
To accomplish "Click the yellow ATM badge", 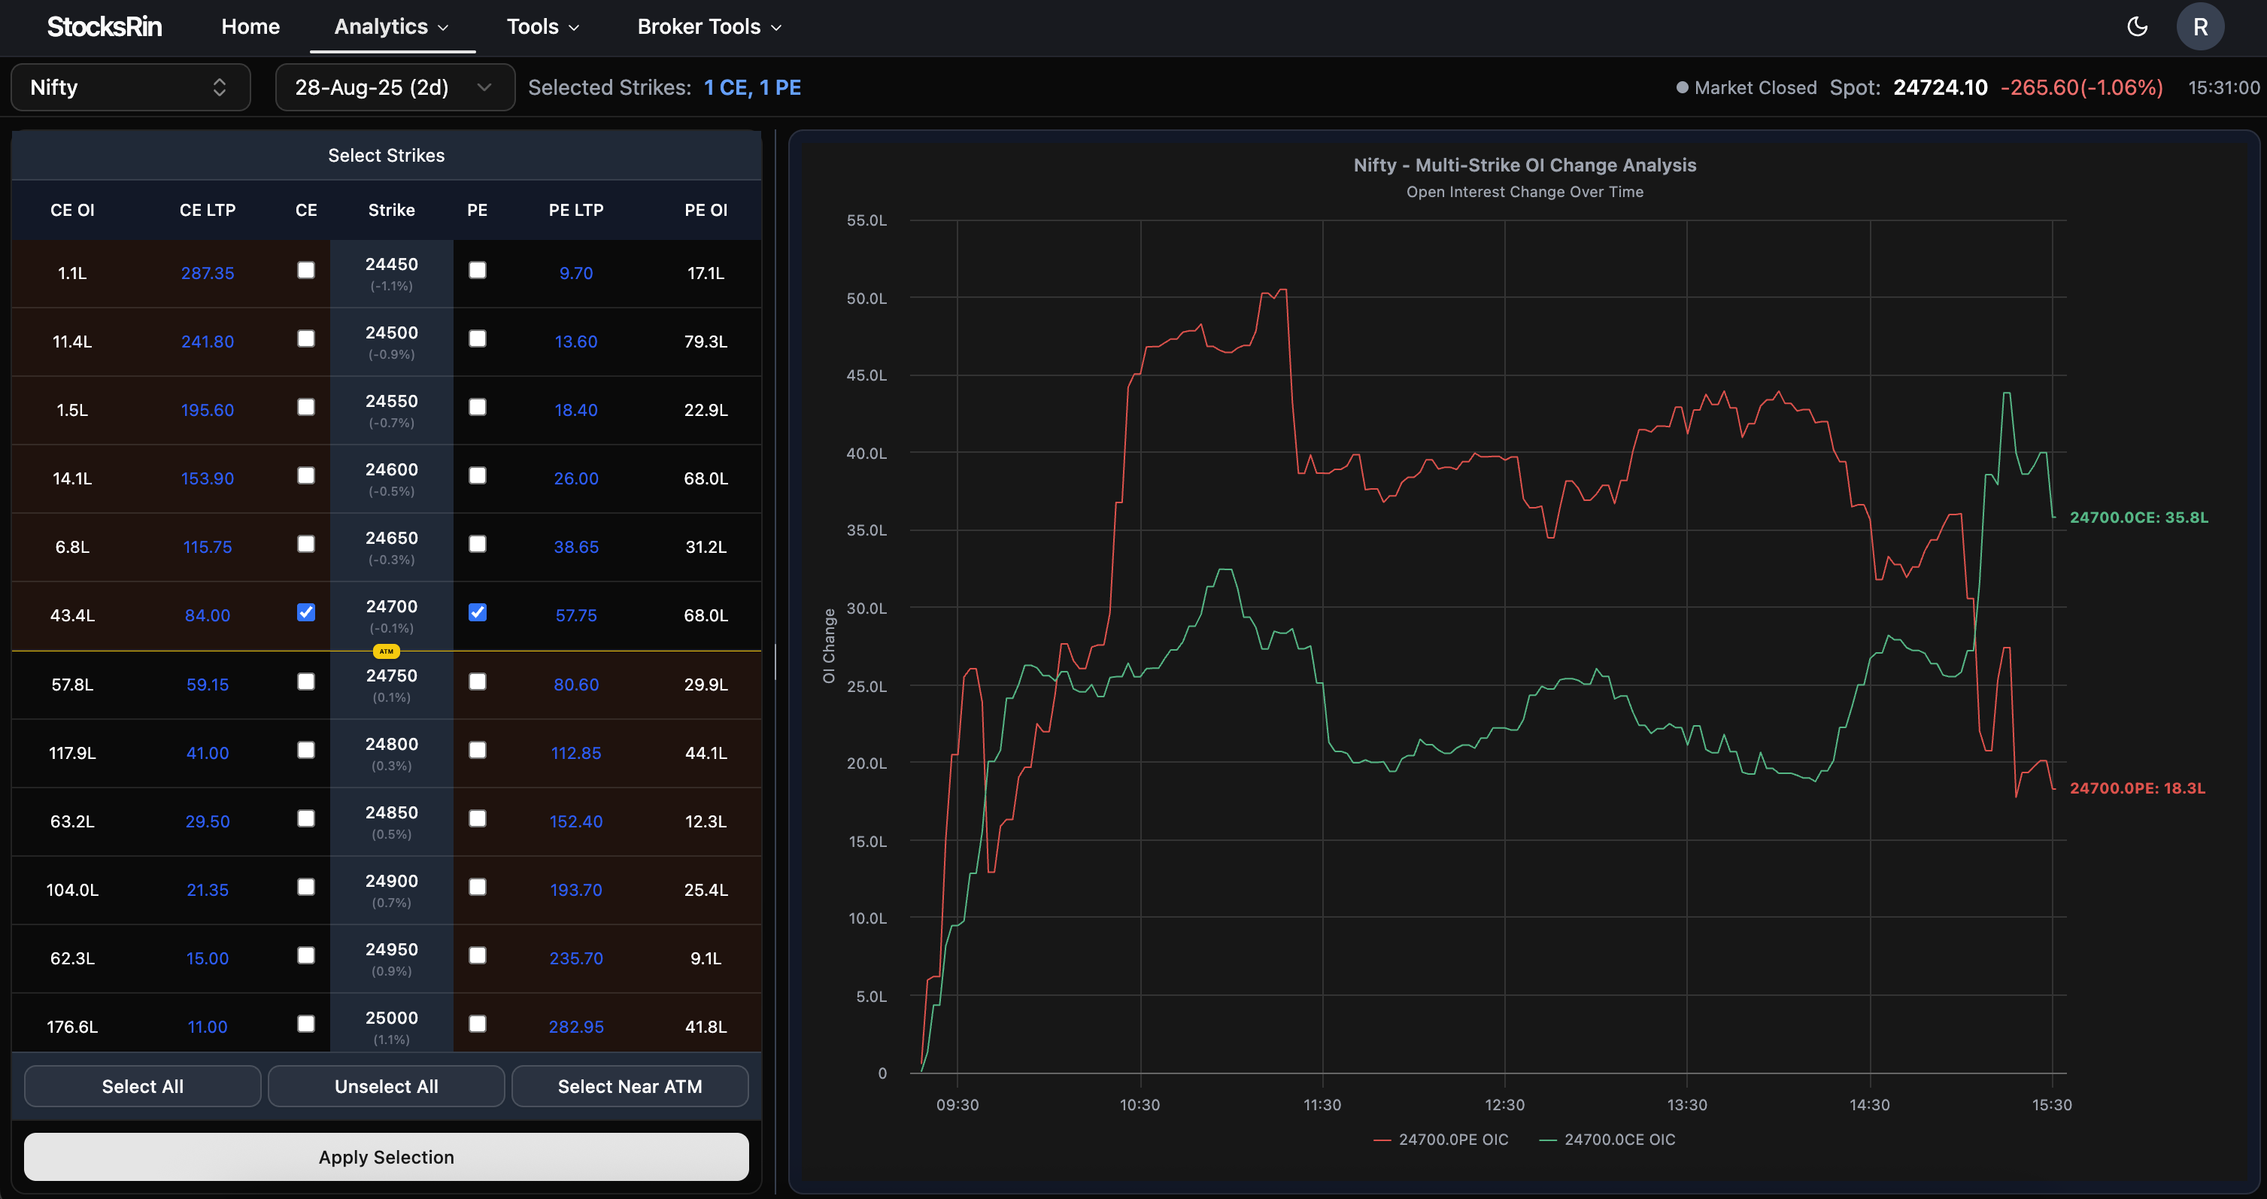I will coord(387,651).
